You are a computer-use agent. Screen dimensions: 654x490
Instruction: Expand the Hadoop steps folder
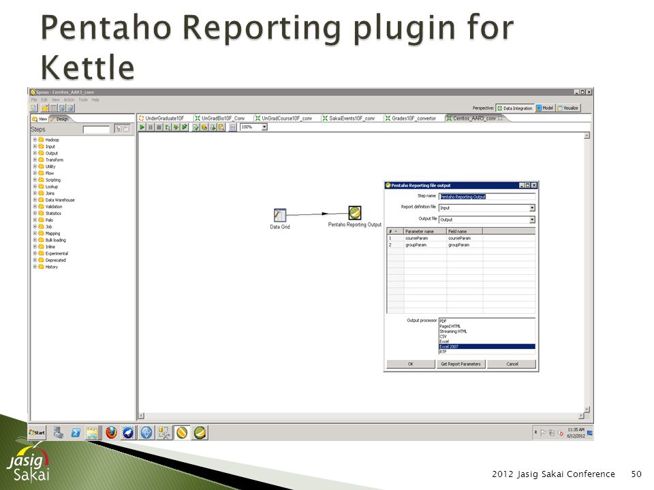coord(35,140)
